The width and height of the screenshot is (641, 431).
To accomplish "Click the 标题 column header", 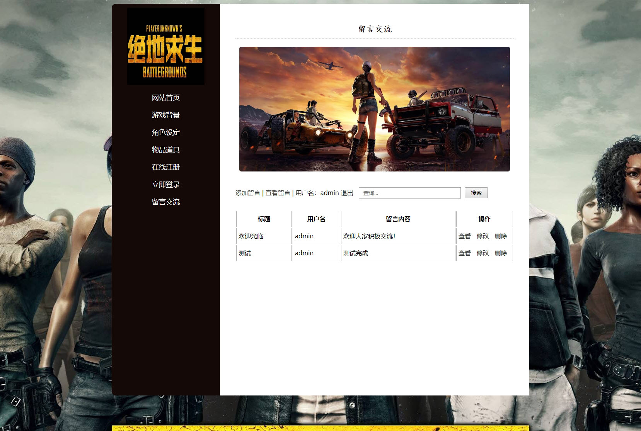I will click(x=264, y=219).
